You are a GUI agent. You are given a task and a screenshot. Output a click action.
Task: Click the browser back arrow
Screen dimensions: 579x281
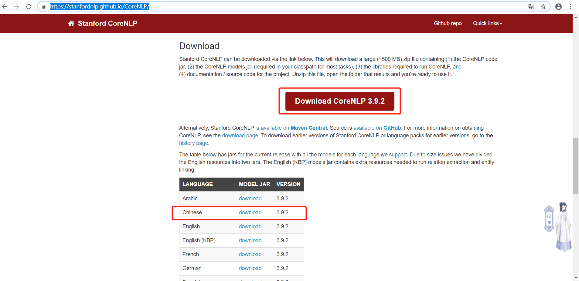5,6
